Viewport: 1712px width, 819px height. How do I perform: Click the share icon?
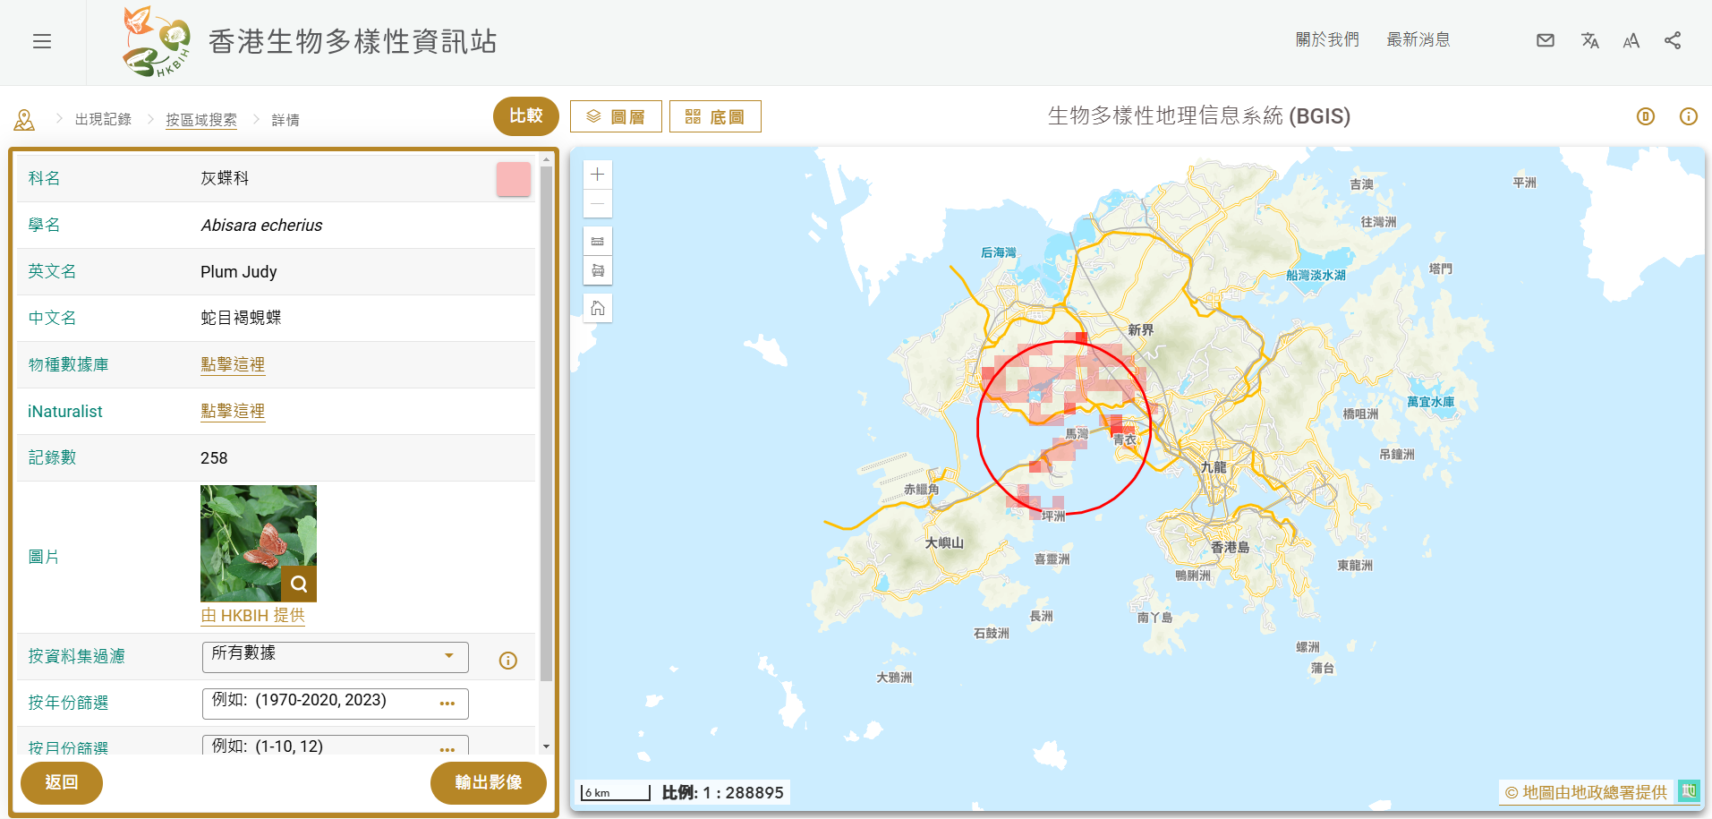[1673, 40]
